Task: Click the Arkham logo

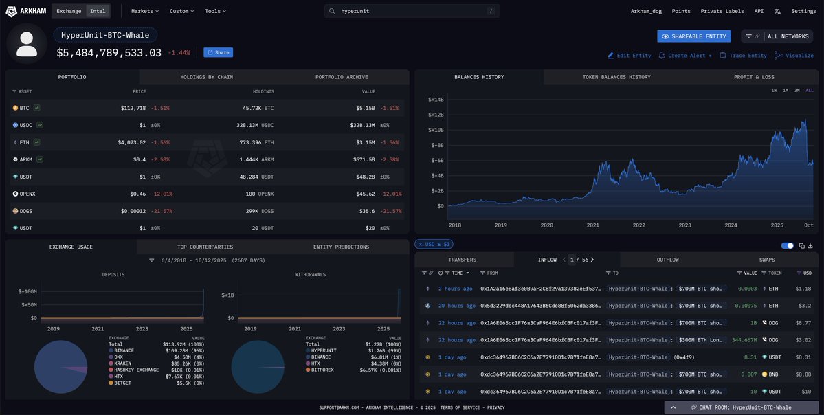Action: tap(25, 11)
